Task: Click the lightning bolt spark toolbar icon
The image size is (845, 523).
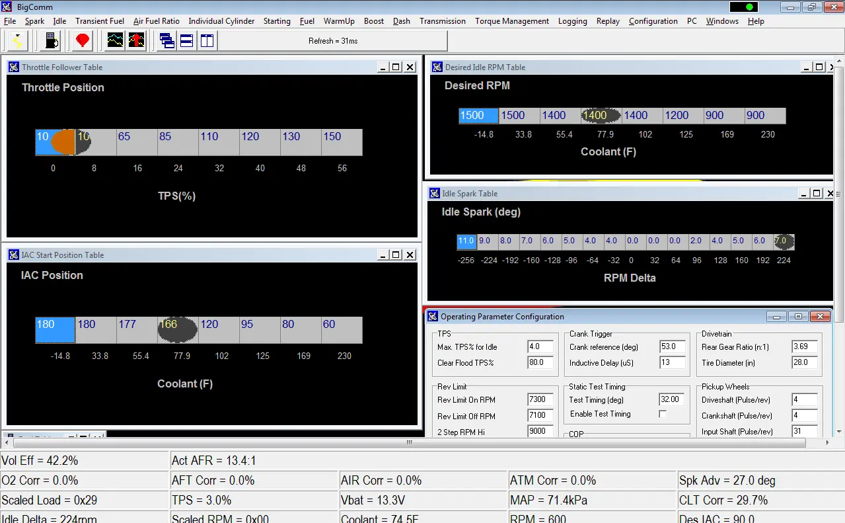Action: [x=16, y=41]
